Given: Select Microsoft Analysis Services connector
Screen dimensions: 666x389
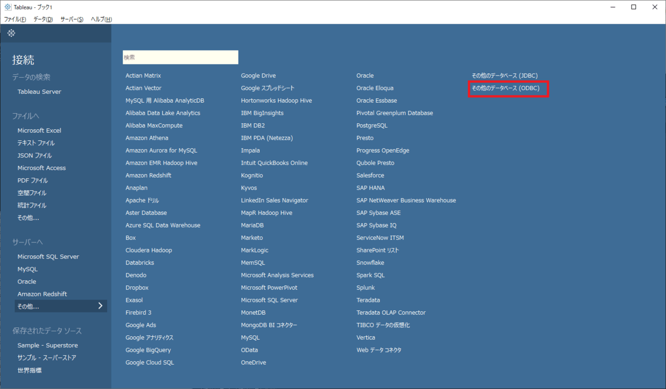Looking at the screenshot, I should click(x=277, y=275).
